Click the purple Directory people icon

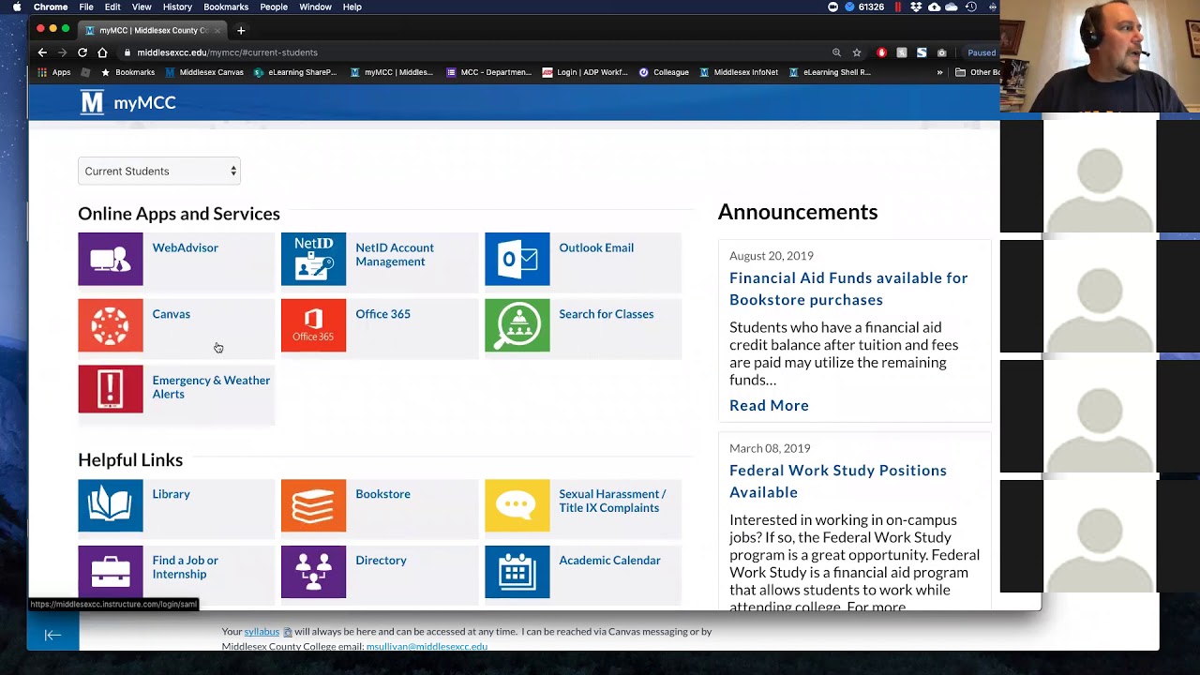[313, 572]
